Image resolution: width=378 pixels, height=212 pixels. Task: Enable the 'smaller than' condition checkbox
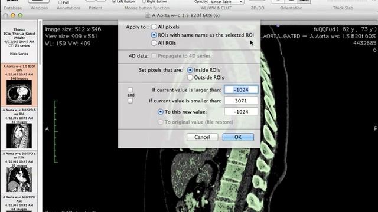pos(130,101)
